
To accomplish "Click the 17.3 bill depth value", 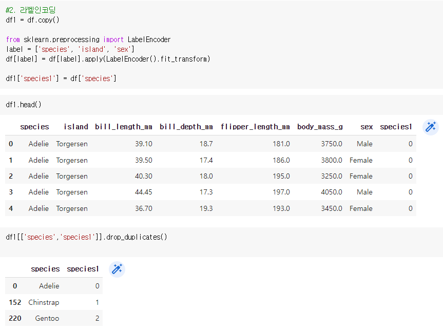I will [x=206, y=192].
